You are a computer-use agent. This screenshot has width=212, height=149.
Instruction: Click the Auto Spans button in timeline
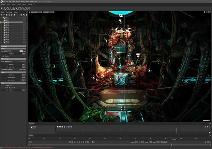(x=164, y=142)
